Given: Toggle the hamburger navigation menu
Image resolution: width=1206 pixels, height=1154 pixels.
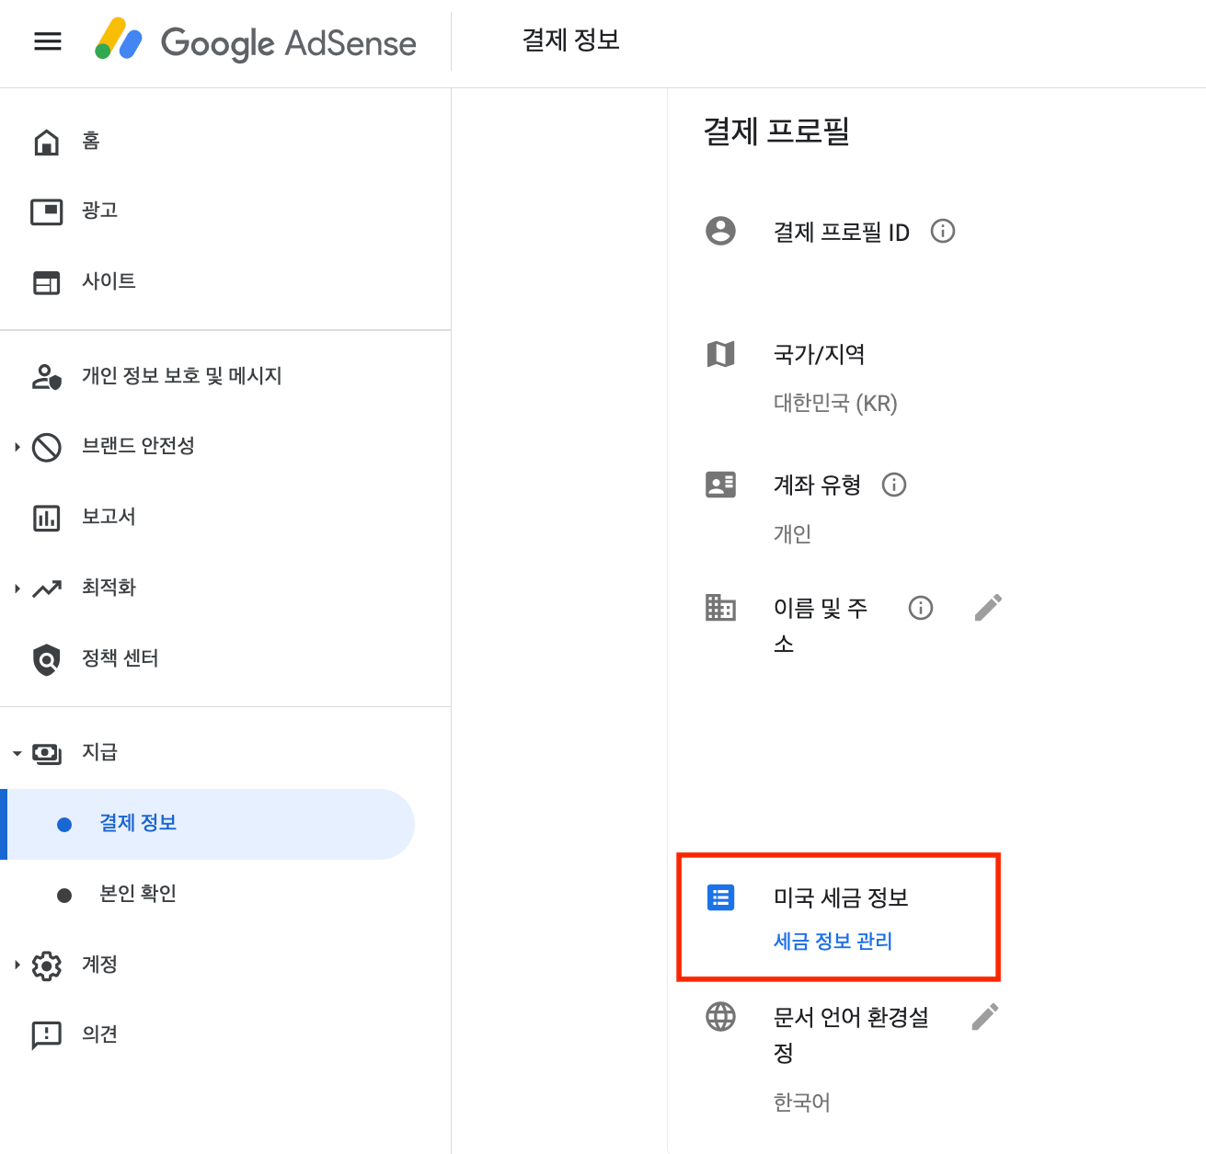Looking at the screenshot, I should tap(46, 42).
